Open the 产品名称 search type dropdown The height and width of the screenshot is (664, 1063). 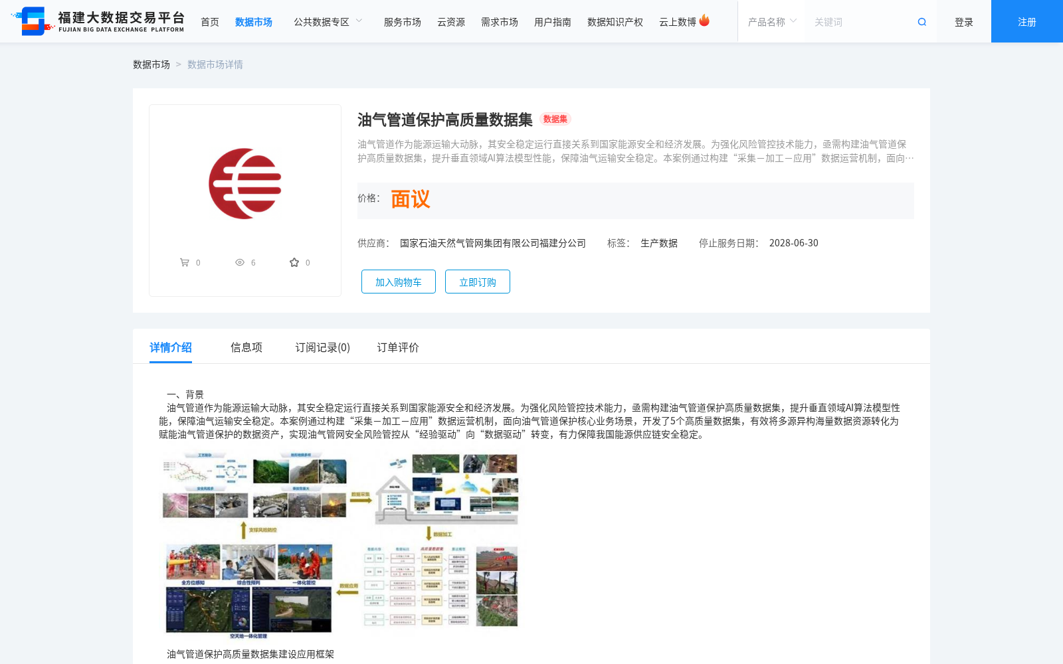[772, 22]
